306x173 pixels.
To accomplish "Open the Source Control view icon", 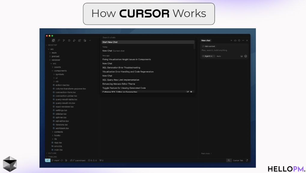I will click(64, 40).
